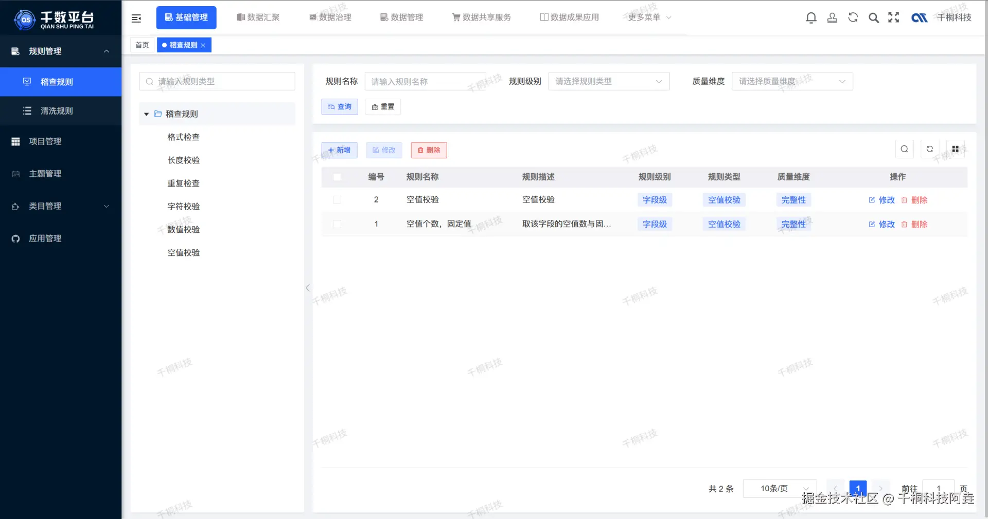
Task: Click trash icon in 空值个数，固定值 row
Action: pyautogui.click(x=904, y=224)
